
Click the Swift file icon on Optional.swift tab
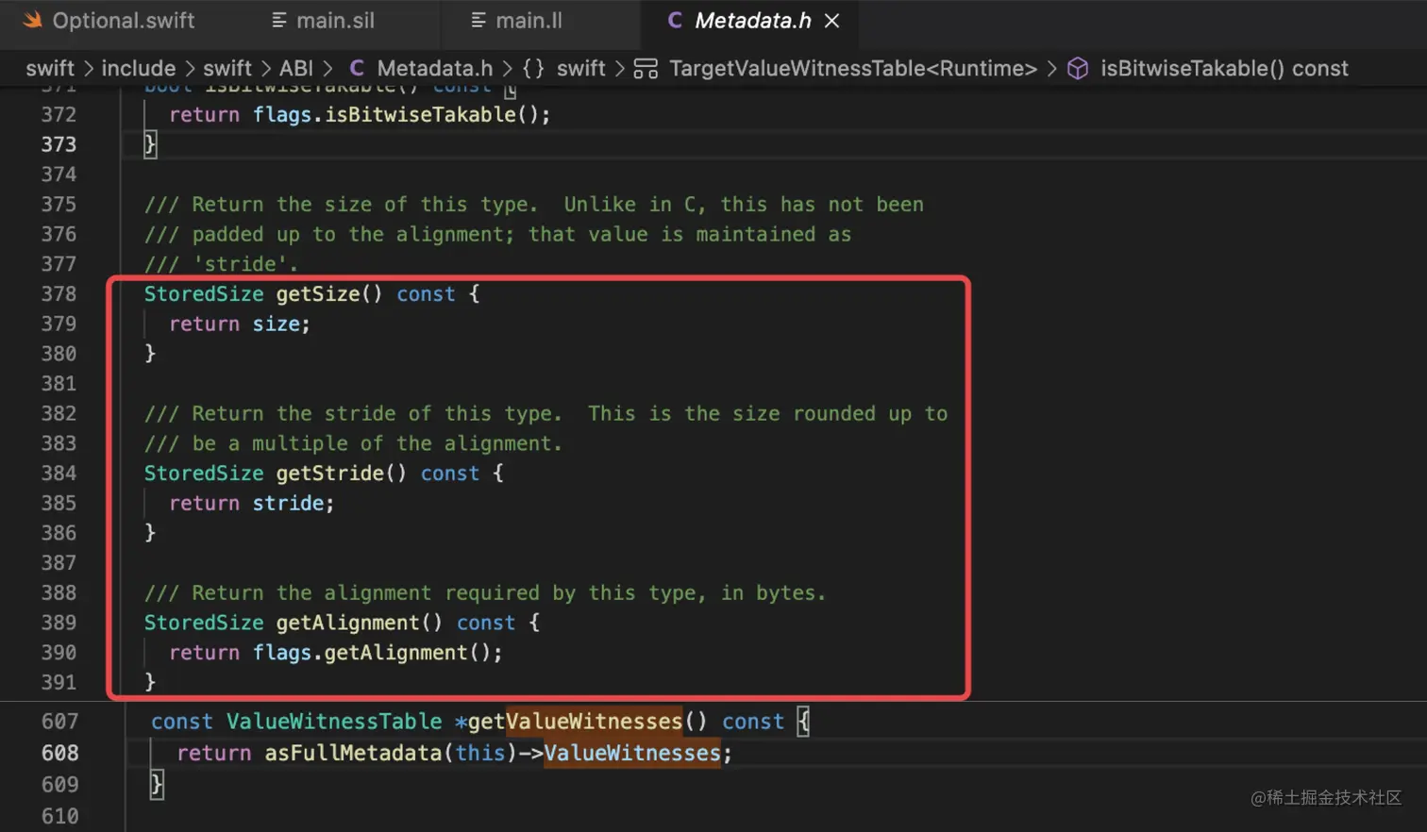coord(32,20)
